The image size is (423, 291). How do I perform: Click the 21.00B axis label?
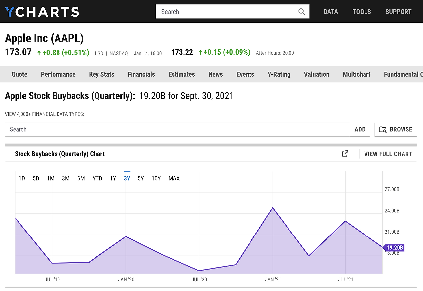pos(392,232)
